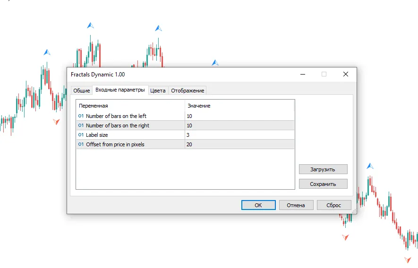The image size is (418, 268).
Task: Reset parameters with the Сброс button
Action: pos(334,205)
